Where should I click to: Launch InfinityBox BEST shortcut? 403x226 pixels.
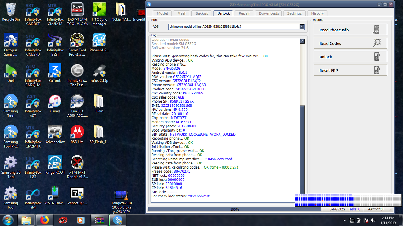tap(55, 45)
